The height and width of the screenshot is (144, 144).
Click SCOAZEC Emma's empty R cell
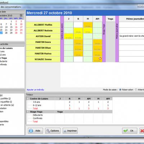(78, 59)
